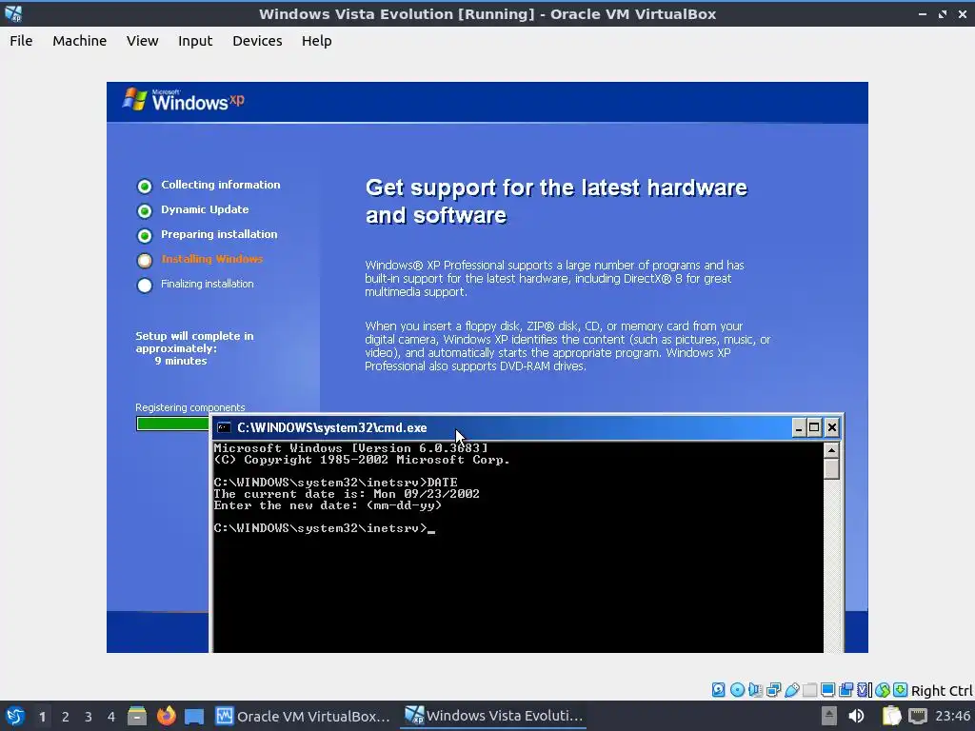Image resolution: width=975 pixels, height=731 pixels.
Task: Click the 'The current date is' output line
Action: 347,494
